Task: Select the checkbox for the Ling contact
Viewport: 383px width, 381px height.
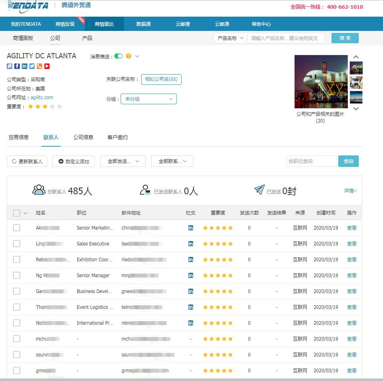Action: 17,243
